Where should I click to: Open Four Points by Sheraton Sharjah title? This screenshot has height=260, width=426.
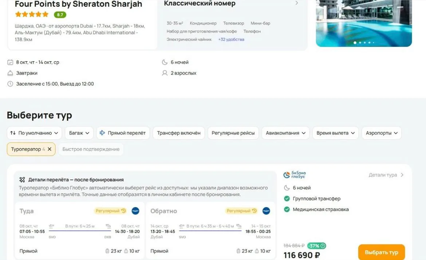coord(79,4)
